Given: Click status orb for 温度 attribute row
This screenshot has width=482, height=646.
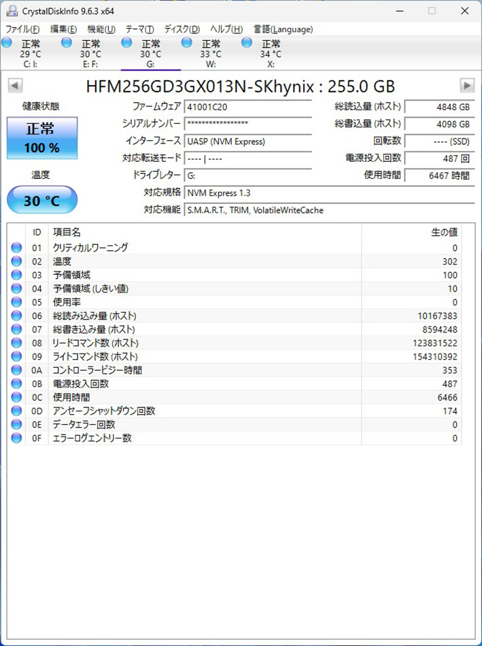Looking at the screenshot, I should coord(16,261).
